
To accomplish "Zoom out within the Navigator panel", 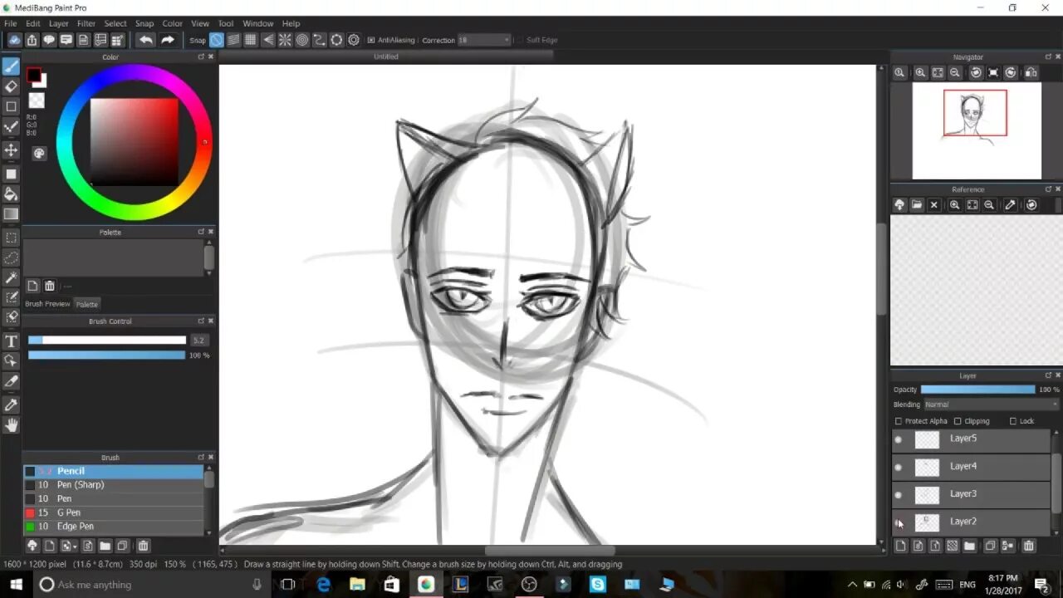I will click(955, 73).
